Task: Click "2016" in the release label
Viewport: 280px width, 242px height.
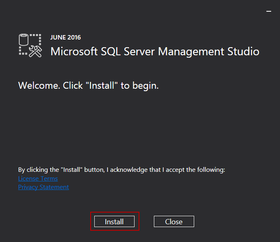Action: 74,38
